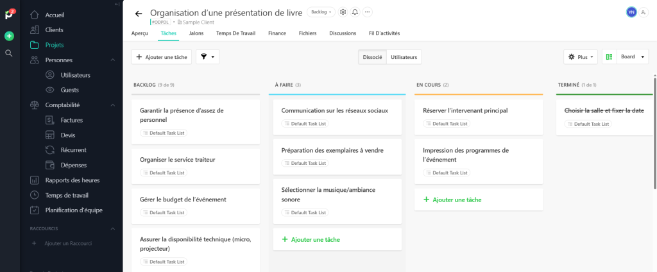
Task: Click the plus icon beside Ajouter un Raccourci
Action: [x=35, y=243]
